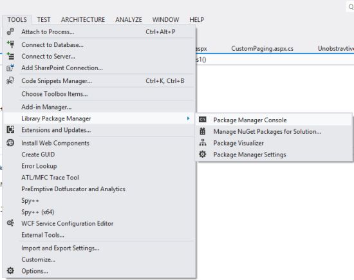Select Create GUID entry
The image size is (354, 280).
(99, 154)
